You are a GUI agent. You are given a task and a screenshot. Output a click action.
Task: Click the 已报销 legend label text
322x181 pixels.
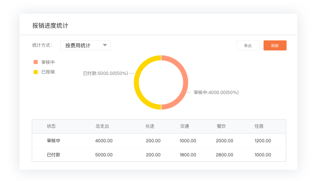pyautogui.click(x=48, y=72)
